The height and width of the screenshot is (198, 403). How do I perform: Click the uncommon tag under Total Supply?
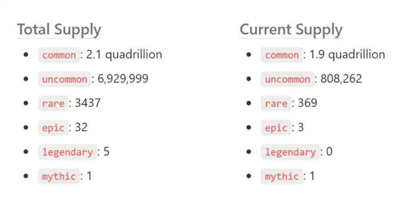click(65, 80)
